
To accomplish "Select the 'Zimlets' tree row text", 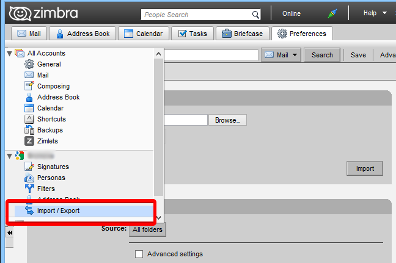I will pyautogui.click(x=48, y=141).
